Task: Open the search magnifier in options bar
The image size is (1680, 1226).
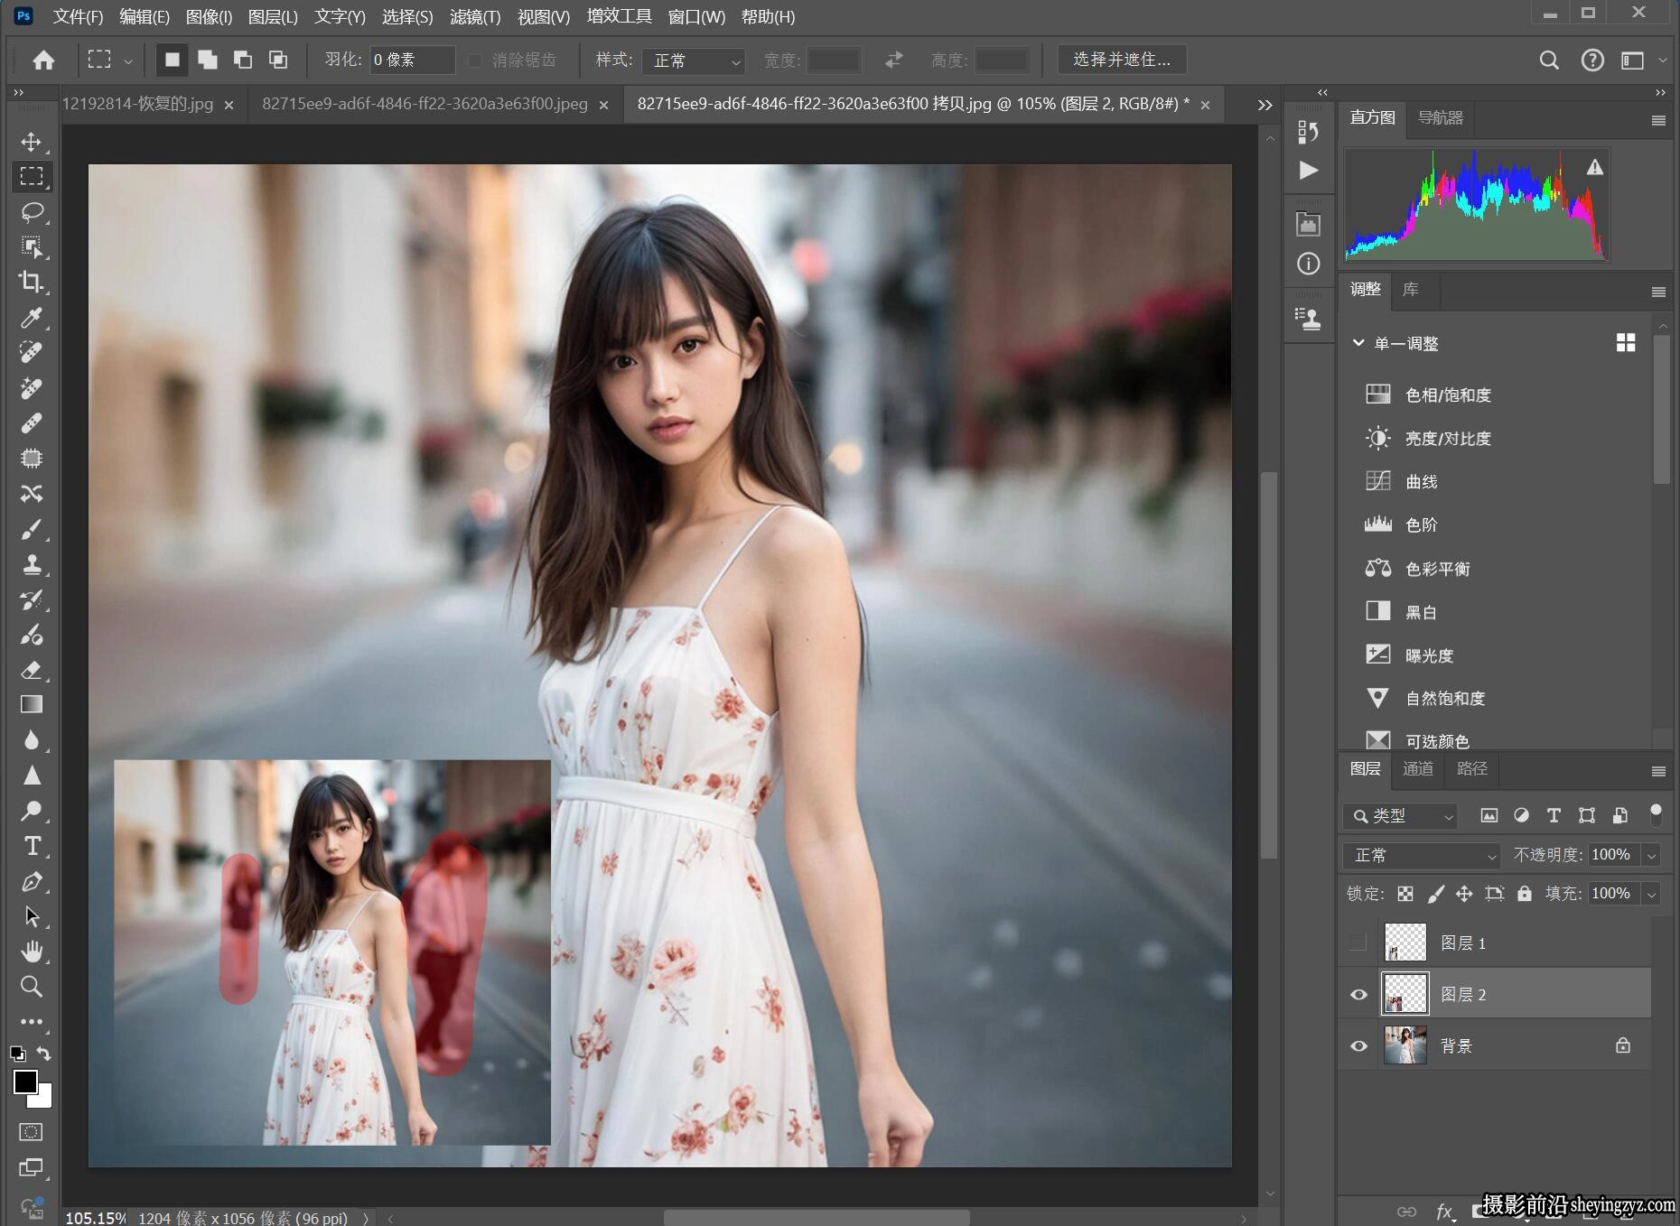Action: tap(1549, 60)
